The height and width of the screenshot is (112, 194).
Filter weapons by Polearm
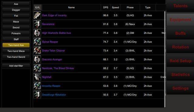coord(16,33)
